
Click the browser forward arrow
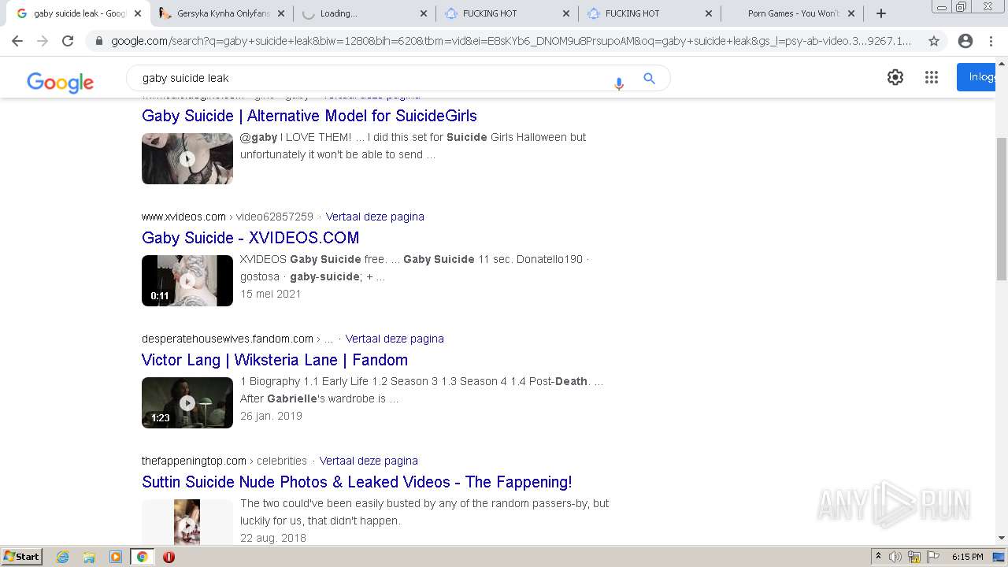pos(43,41)
